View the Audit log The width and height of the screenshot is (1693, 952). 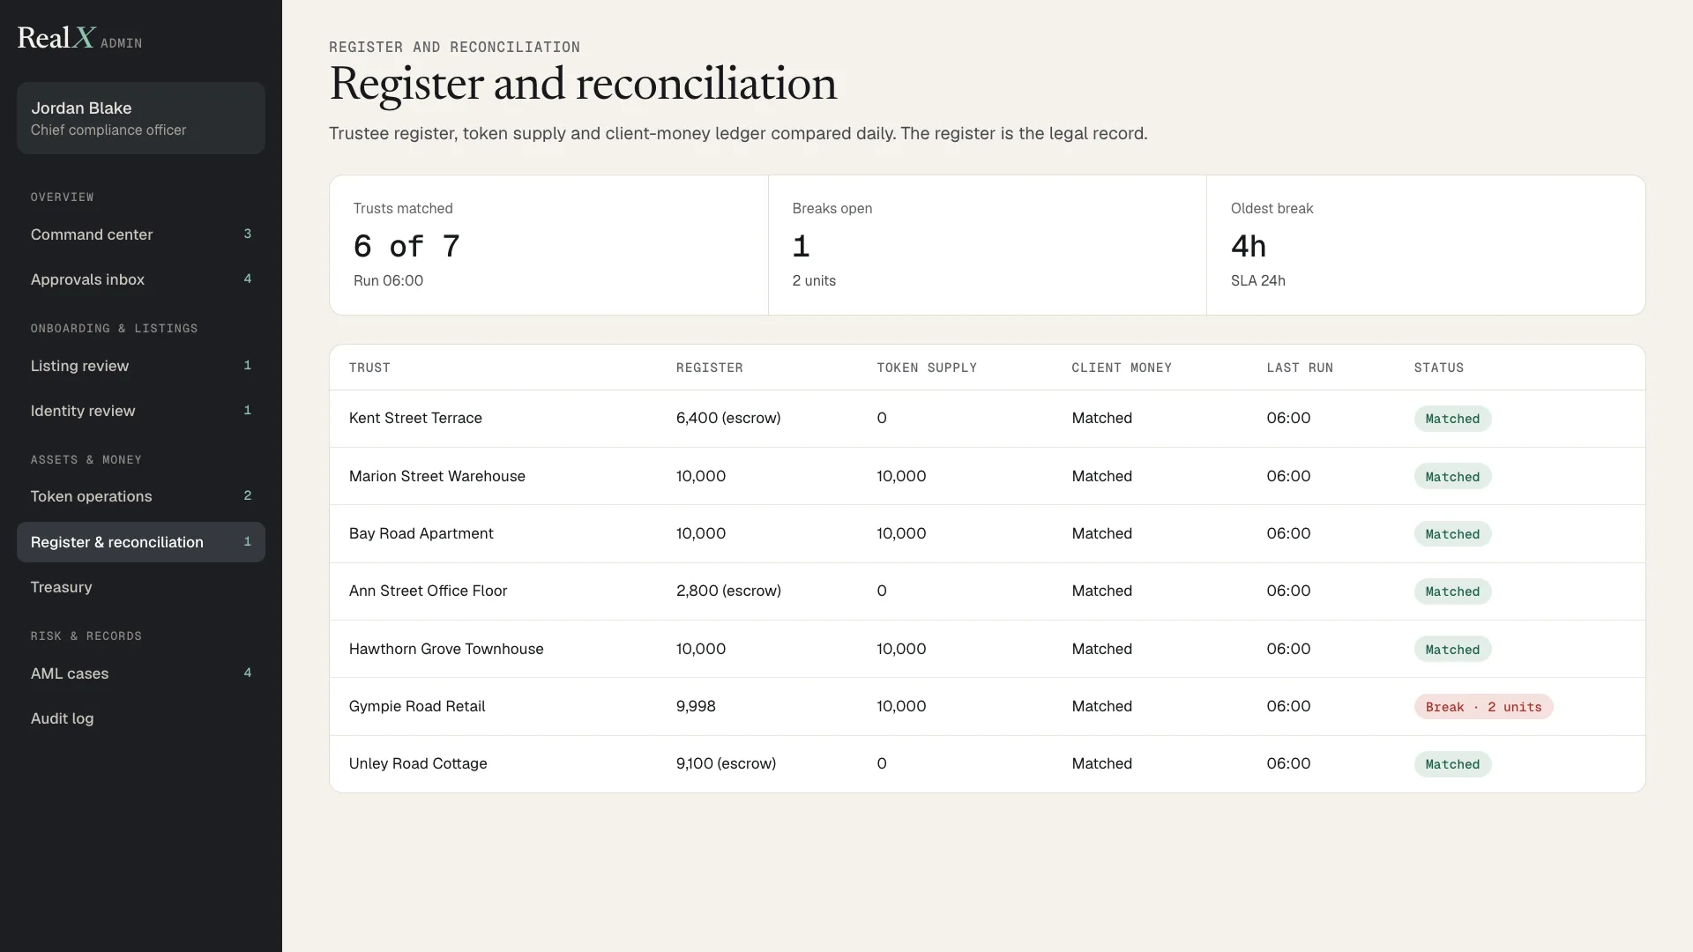pos(141,718)
